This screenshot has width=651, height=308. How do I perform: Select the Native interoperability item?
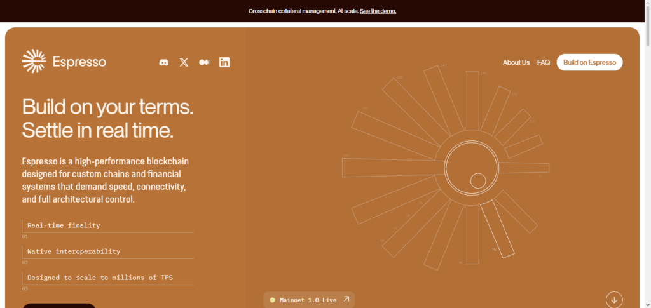click(x=108, y=251)
